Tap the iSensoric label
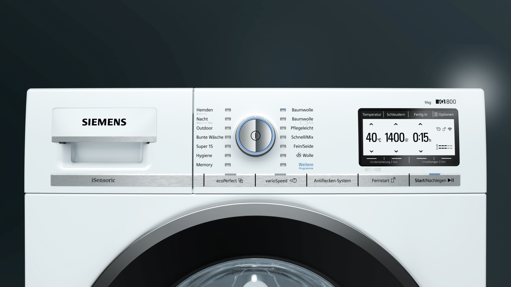Screen dimensions: 511x287 [x=103, y=180]
